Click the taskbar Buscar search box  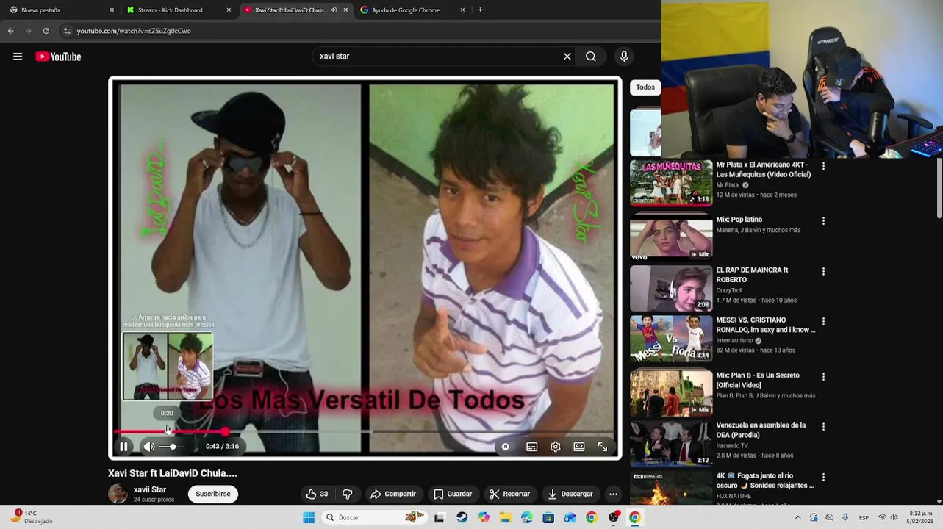point(375,517)
